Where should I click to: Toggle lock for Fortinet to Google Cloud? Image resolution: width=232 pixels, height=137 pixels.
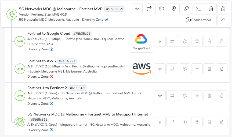(x=222, y=41)
